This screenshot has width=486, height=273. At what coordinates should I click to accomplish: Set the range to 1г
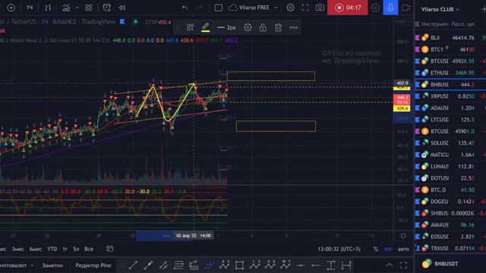[x=65, y=249]
